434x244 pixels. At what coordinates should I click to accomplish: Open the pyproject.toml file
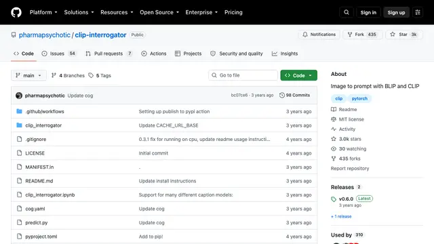point(41,237)
